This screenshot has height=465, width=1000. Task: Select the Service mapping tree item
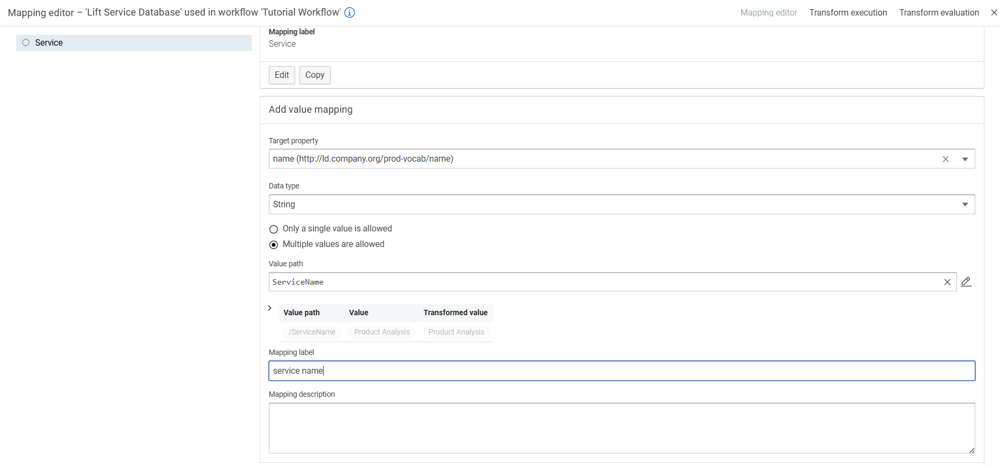(x=134, y=43)
